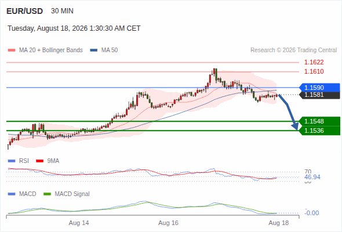Select the 1.1548 green support tag
Image resolution: width=342 pixels, height=232 pixels.
(x=319, y=121)
